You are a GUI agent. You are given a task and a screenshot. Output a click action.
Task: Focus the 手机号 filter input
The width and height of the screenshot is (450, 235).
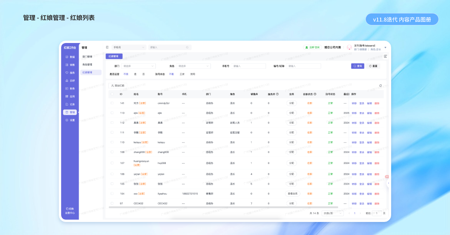click(248, 66)
